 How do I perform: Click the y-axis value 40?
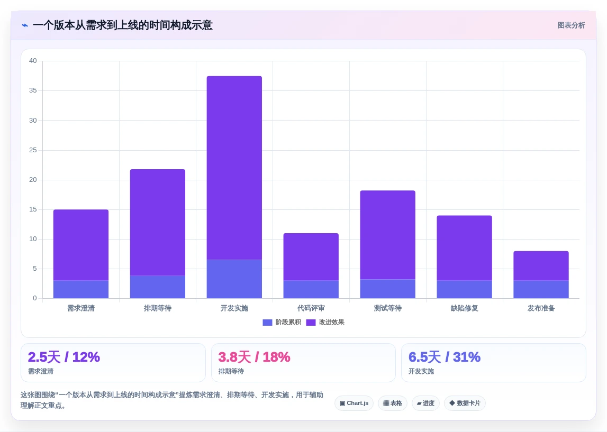click(x=33, y=61)
